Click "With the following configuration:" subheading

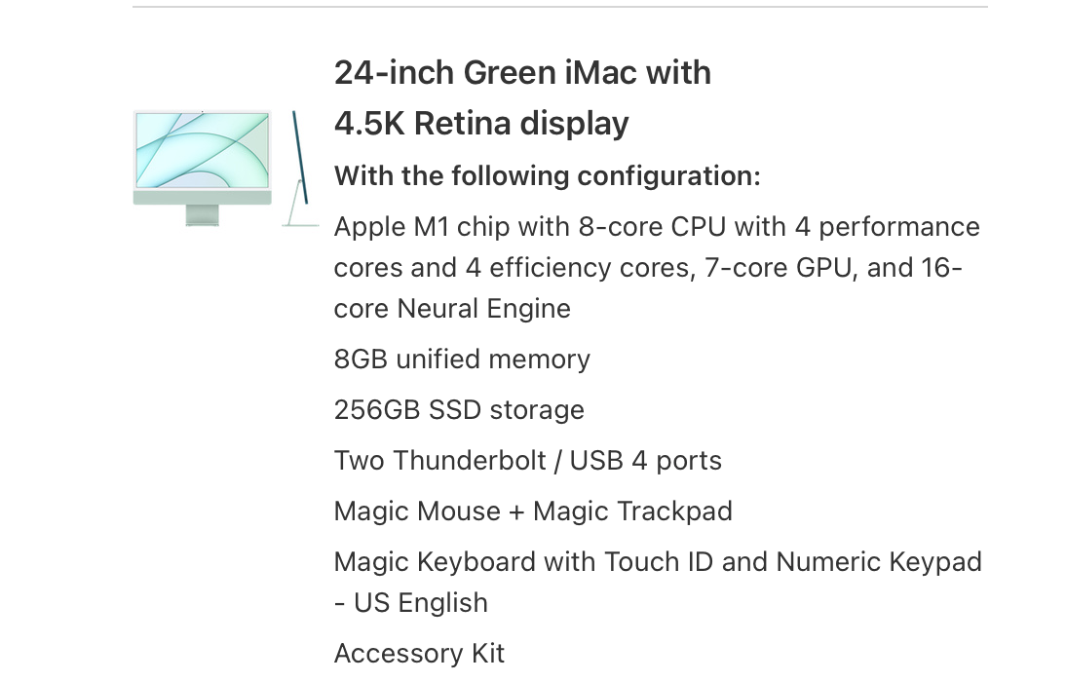click(547, 176)
